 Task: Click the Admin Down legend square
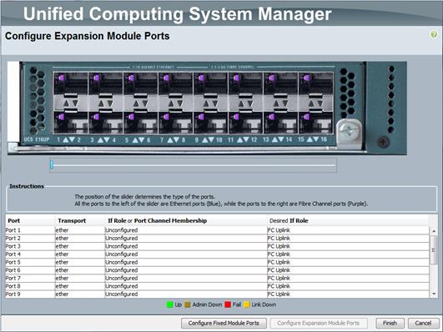pyautogui.click(x=188, y=304)
